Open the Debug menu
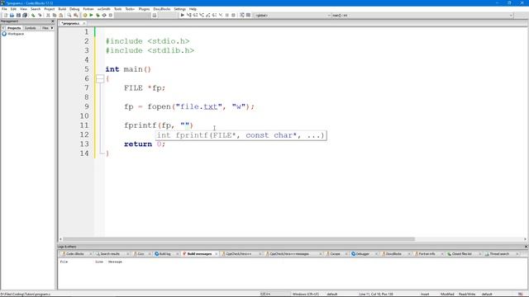529x297 pixels. coord(74,9)
